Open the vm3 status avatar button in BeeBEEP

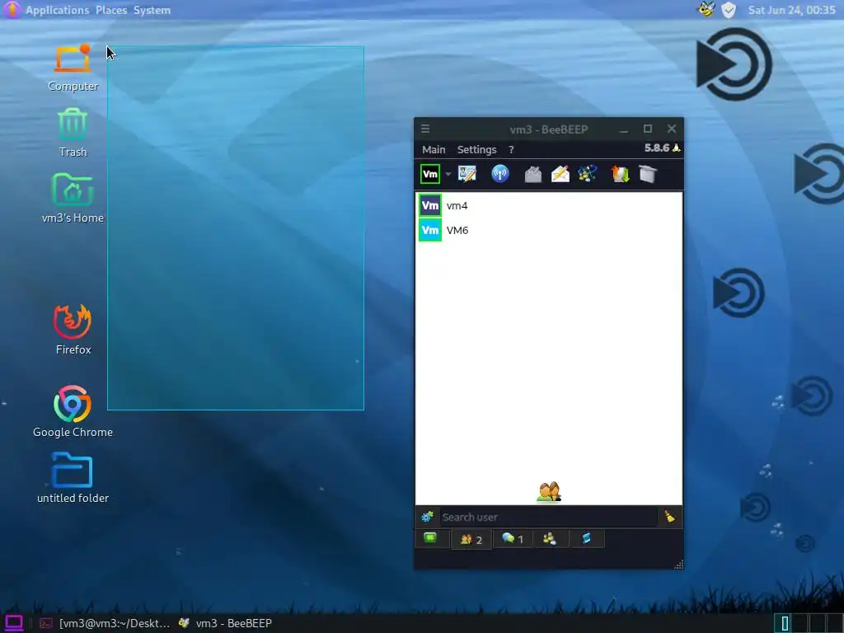click(430, 174)
